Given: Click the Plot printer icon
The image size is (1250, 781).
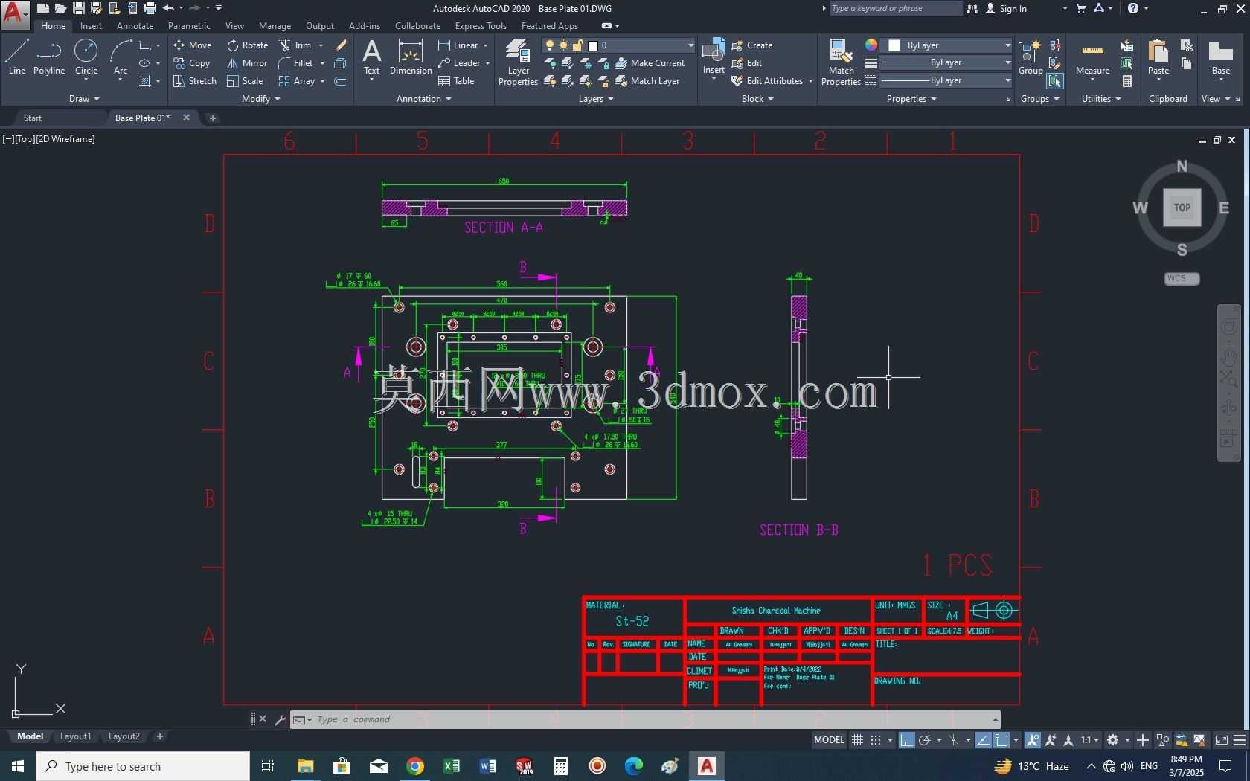Looking at the screenshot, I should (150, 8).
